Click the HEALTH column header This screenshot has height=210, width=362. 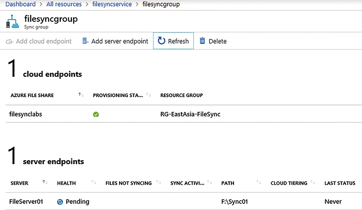pos(67,183)
